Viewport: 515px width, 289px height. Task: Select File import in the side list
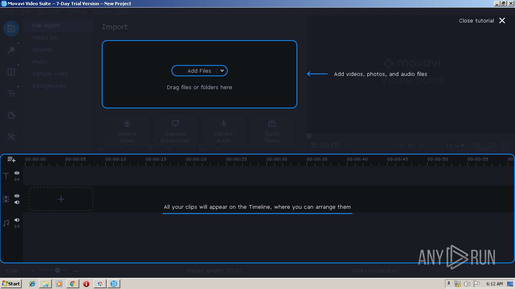click(58, 25)
